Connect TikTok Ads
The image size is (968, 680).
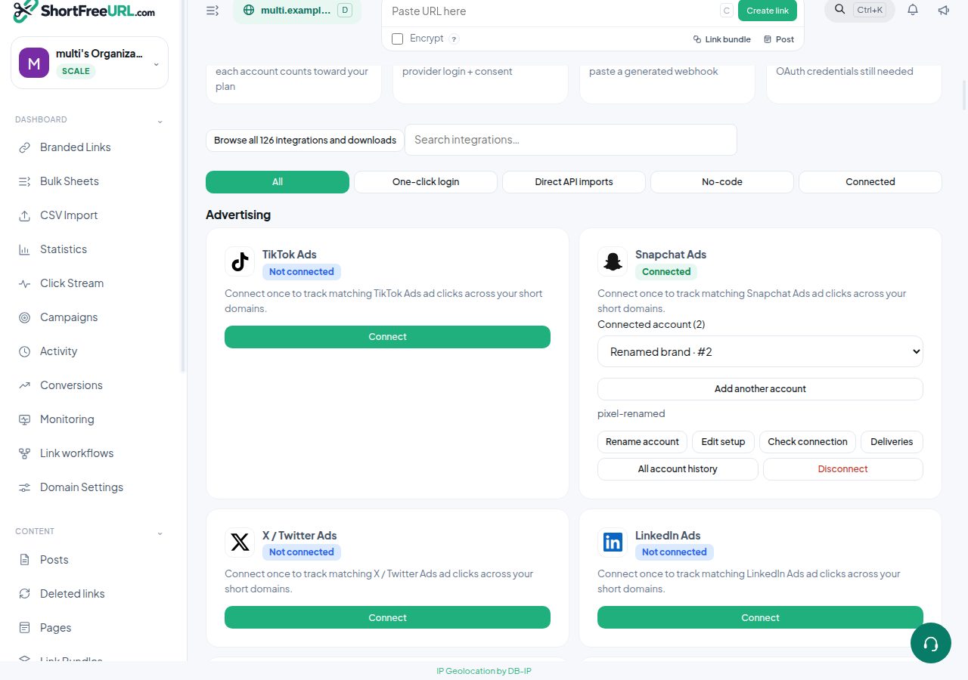(387, 337)
